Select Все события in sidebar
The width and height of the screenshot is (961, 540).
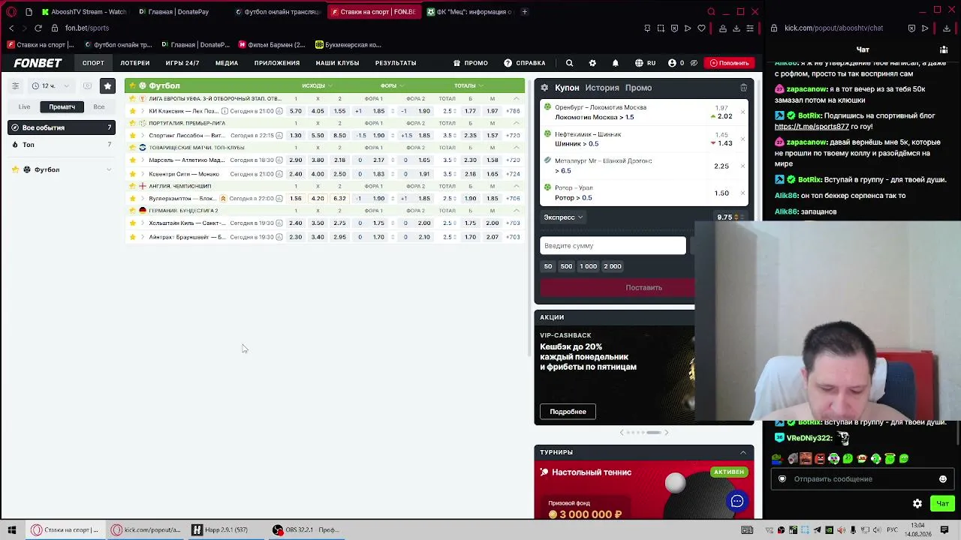[x=62, y=127]
